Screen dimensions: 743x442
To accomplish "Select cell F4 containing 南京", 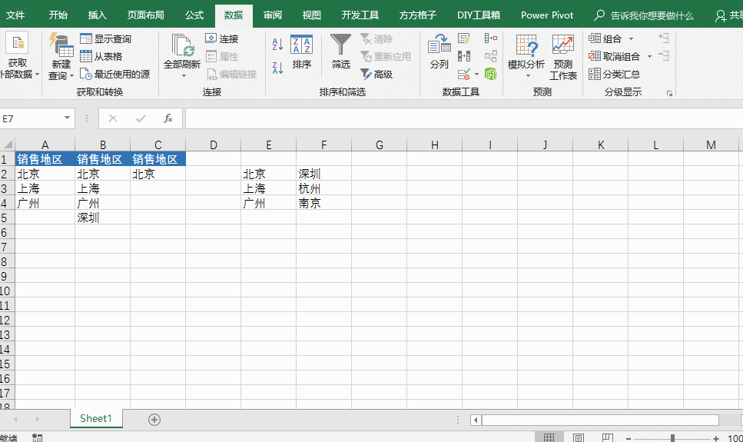I will coord(323,203).
